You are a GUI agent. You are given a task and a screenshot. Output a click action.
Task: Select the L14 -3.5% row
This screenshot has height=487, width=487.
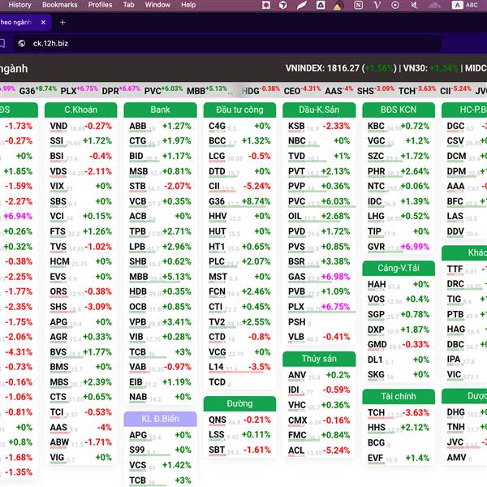pos(239,367)
